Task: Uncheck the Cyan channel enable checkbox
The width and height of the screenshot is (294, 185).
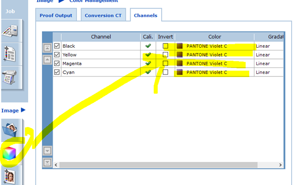Action: coord(57,72)
